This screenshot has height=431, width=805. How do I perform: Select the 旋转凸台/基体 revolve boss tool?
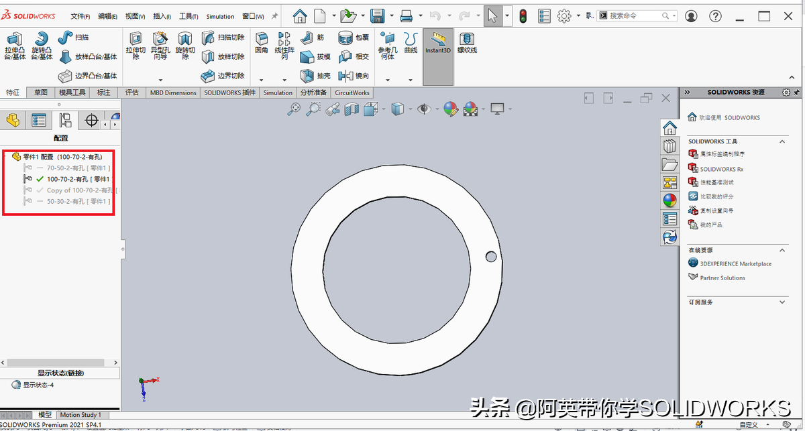tap(42, 46)
